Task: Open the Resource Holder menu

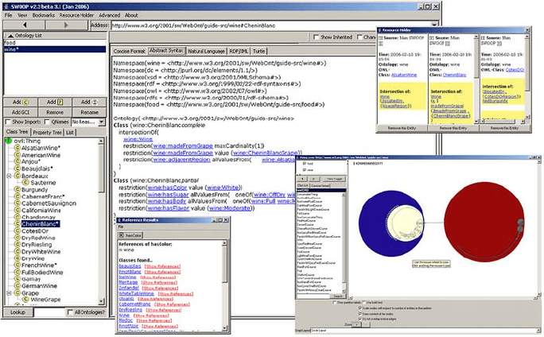Action: click(x=76, y=15)
